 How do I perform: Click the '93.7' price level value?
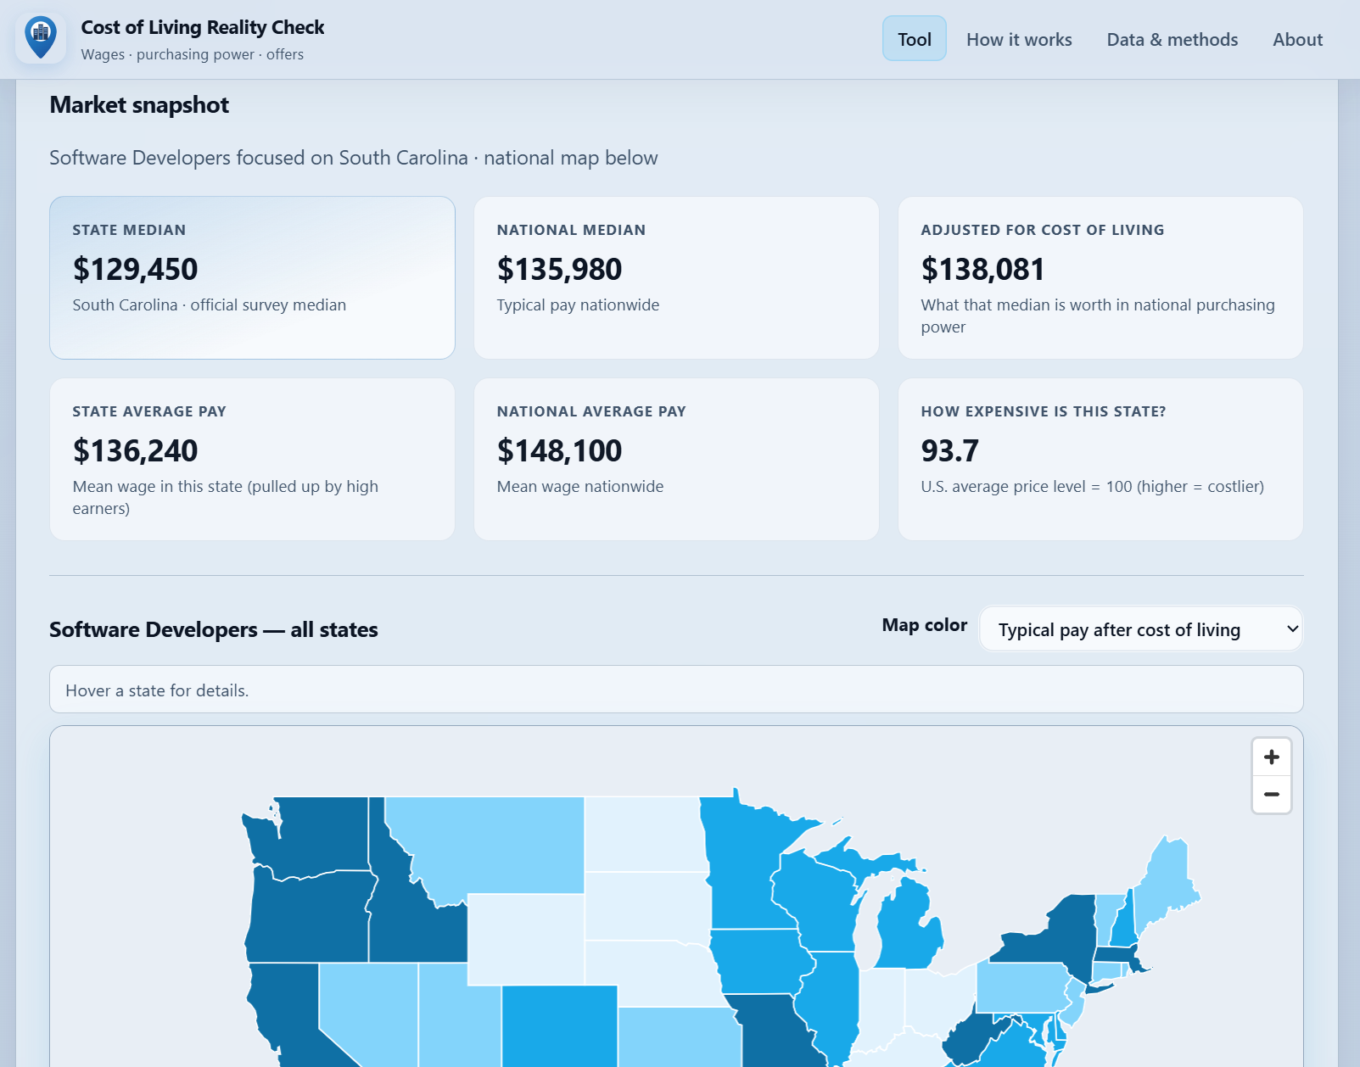(950, 450)
